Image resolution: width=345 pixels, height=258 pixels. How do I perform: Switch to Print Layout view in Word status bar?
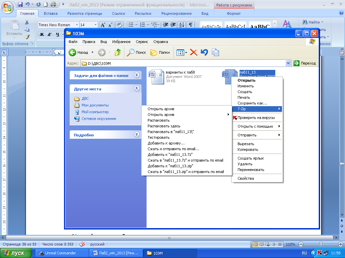coord(255,244)
